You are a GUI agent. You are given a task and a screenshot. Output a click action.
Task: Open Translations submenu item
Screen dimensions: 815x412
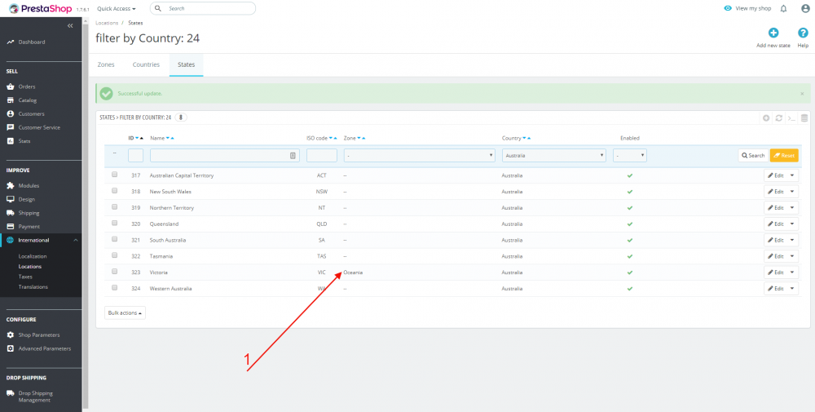(x=33, y=287)
